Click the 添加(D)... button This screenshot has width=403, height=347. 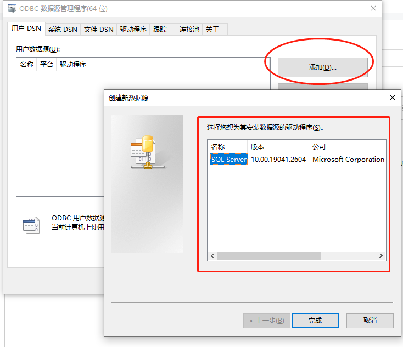pyautogui.click(x=322, y=67)
